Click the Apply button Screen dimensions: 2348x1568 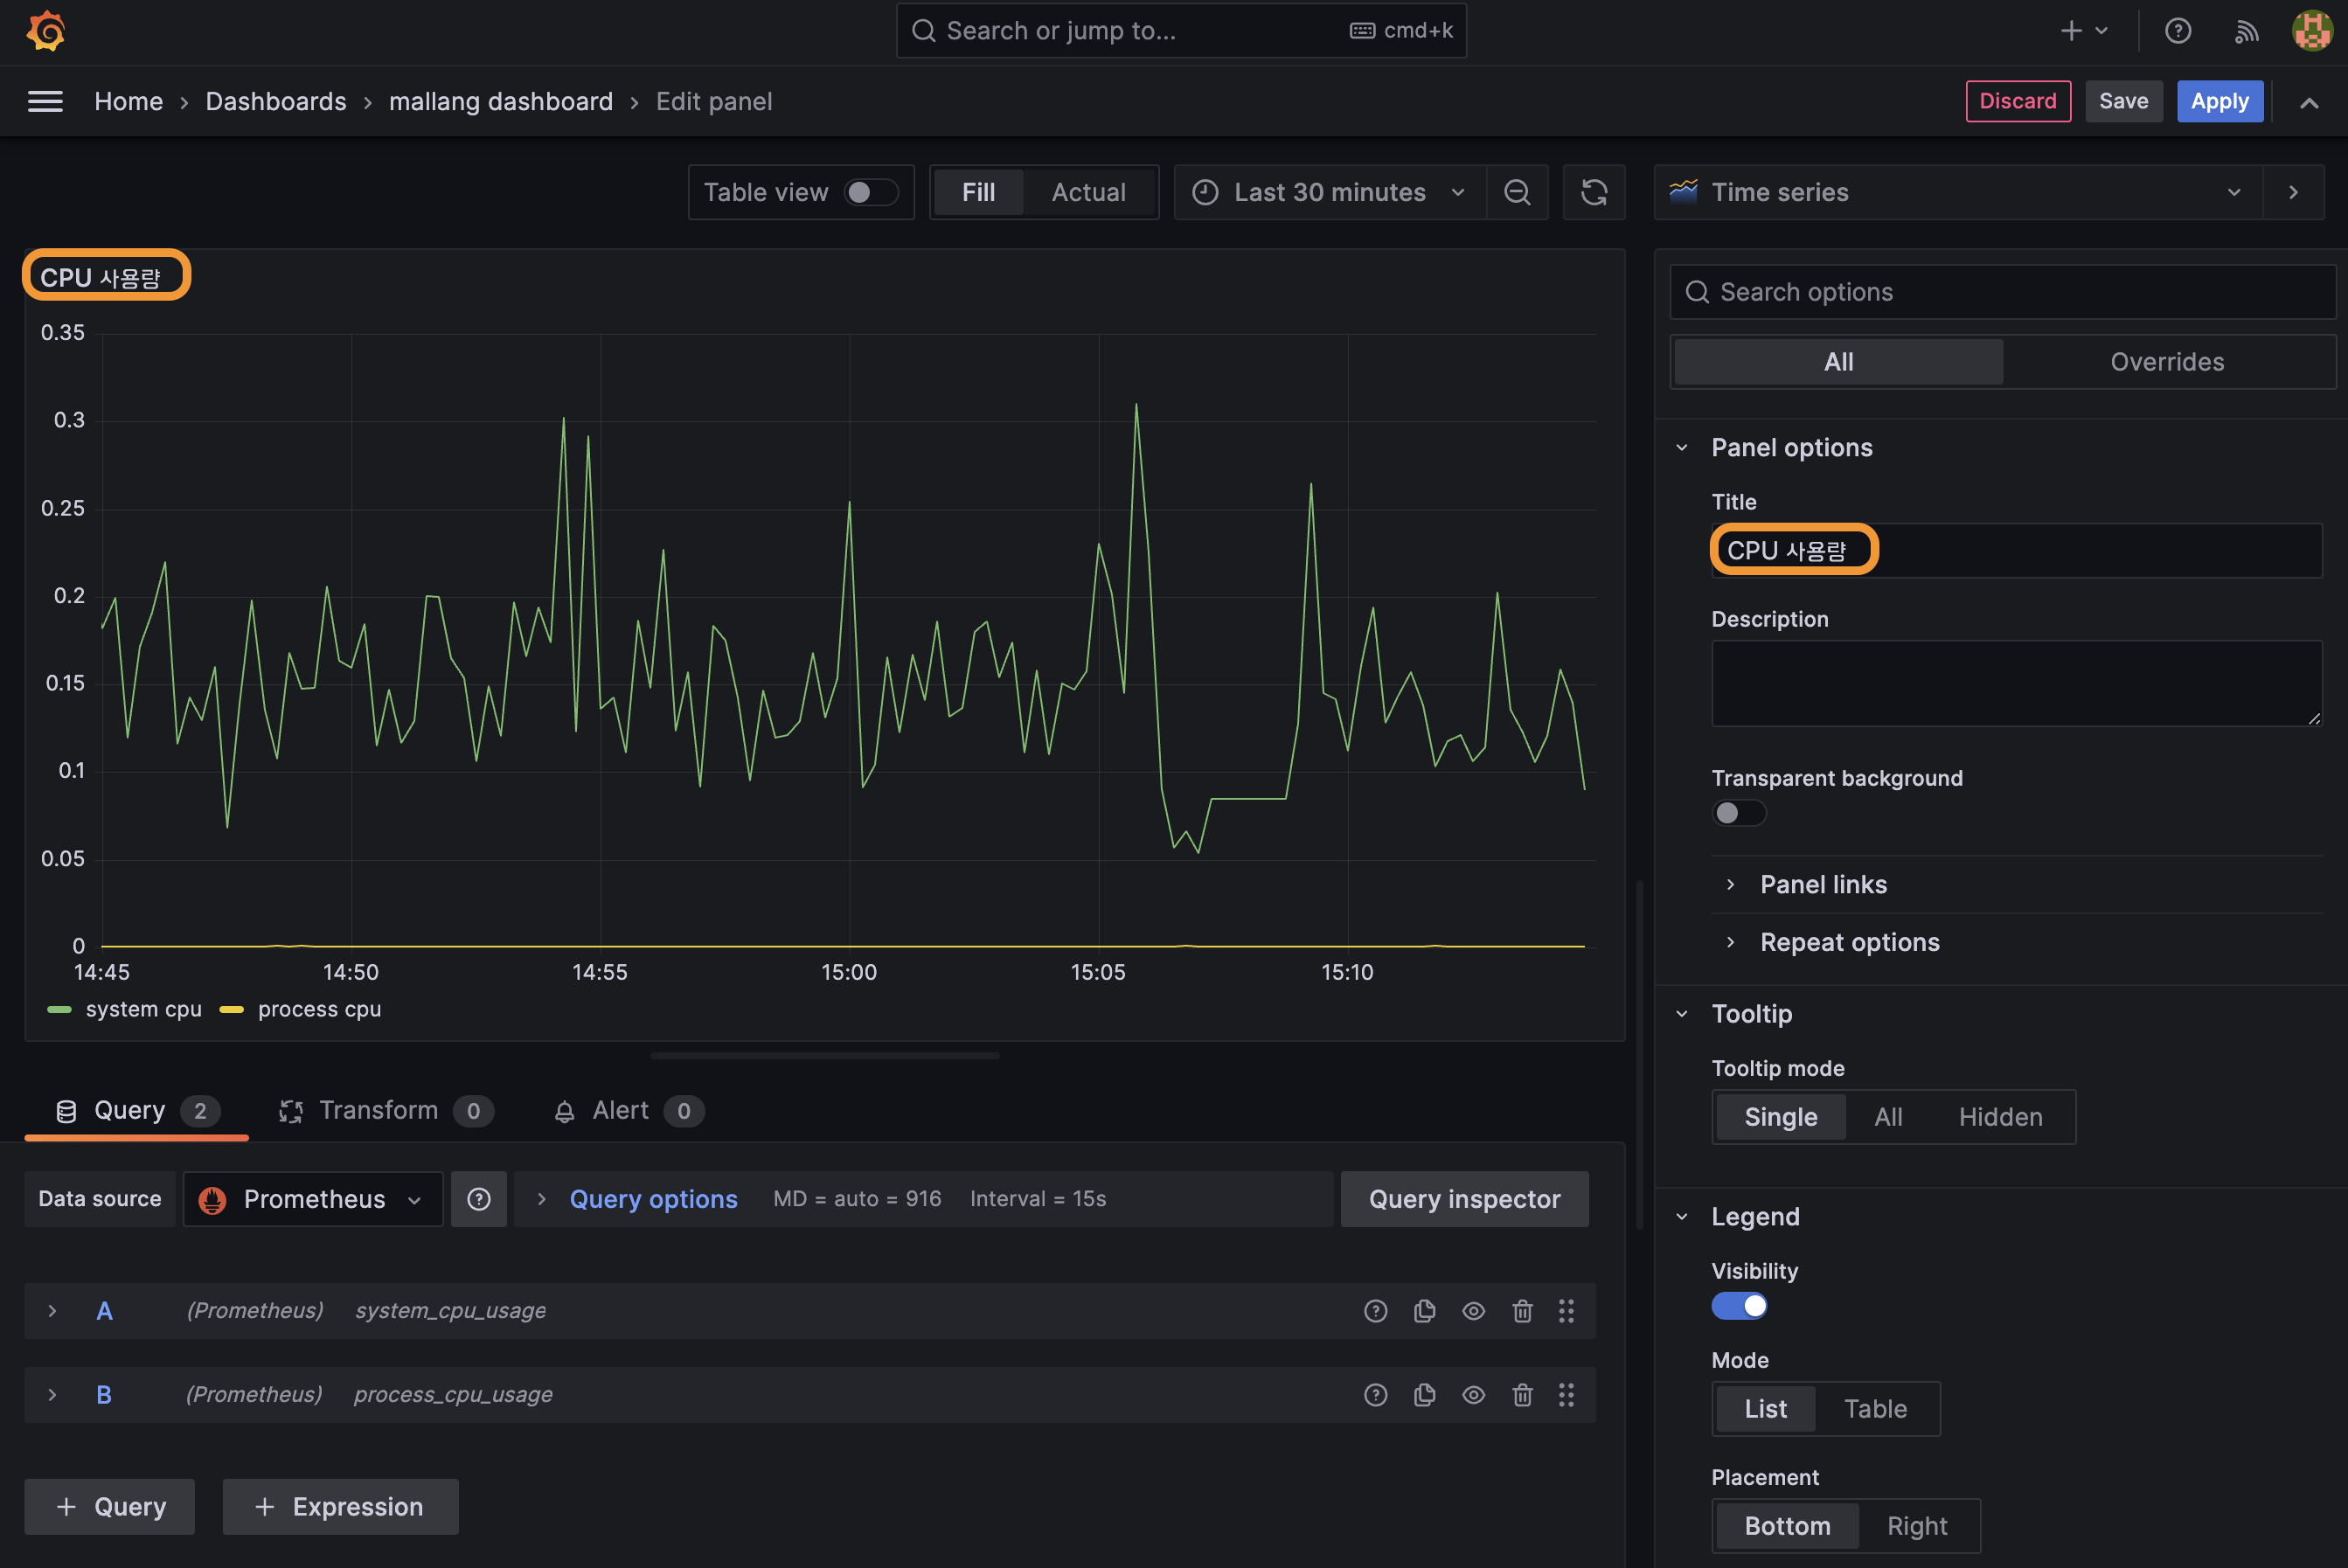pos(2219,101)
